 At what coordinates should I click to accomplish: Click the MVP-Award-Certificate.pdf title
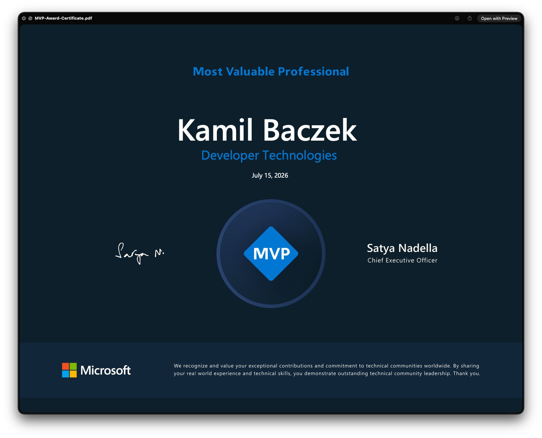[x=63, y=18]
